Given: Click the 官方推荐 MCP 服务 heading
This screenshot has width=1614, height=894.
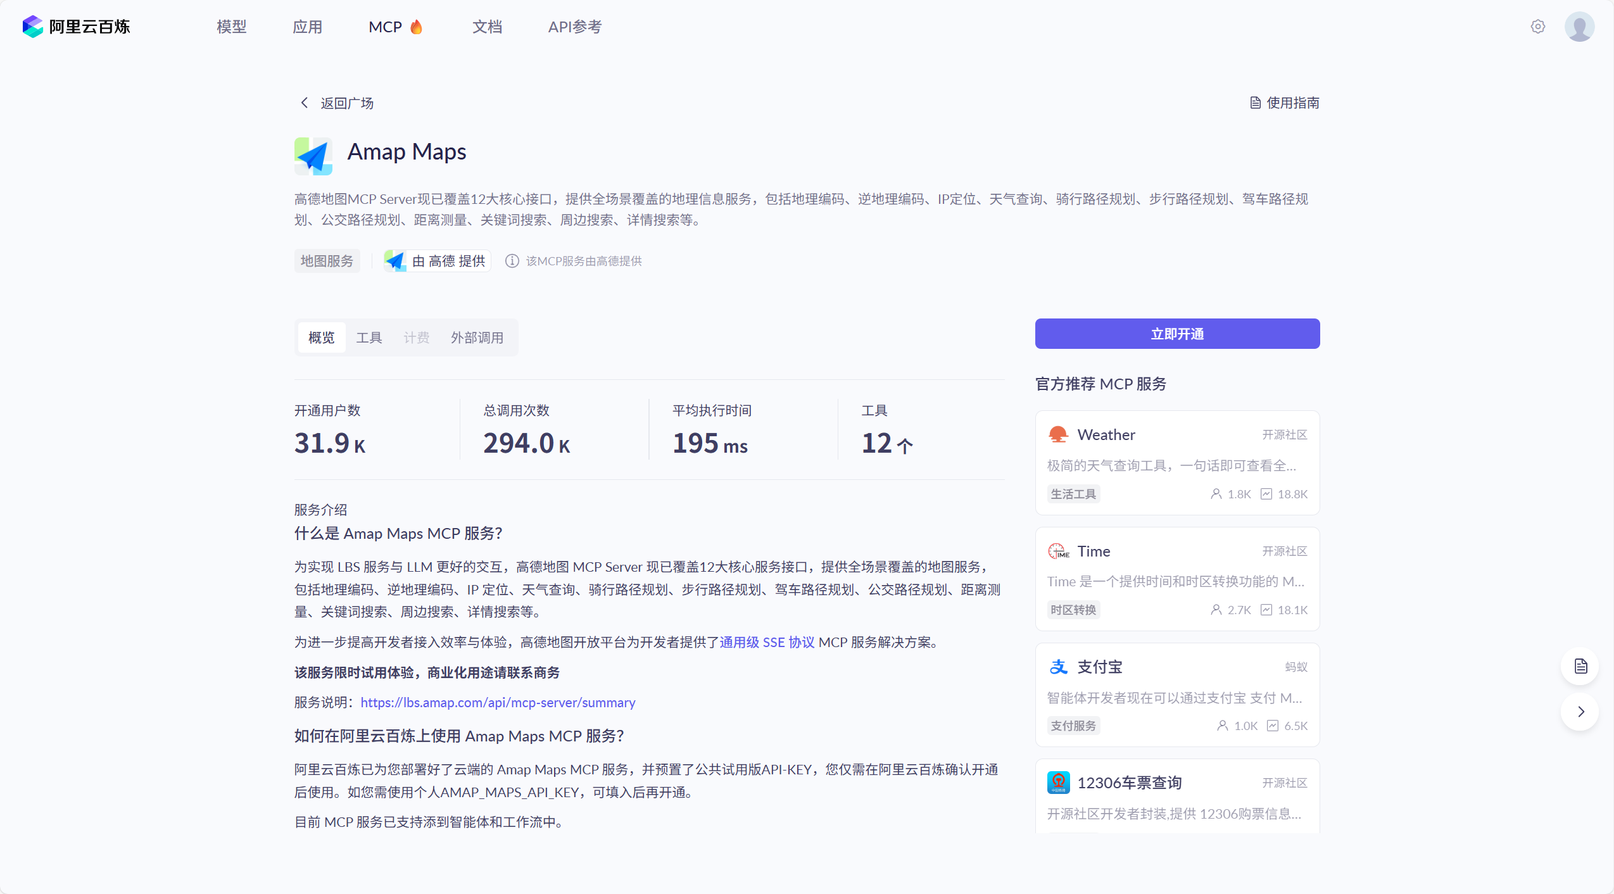Looking at the screenshot, I should coord(1100,384).
